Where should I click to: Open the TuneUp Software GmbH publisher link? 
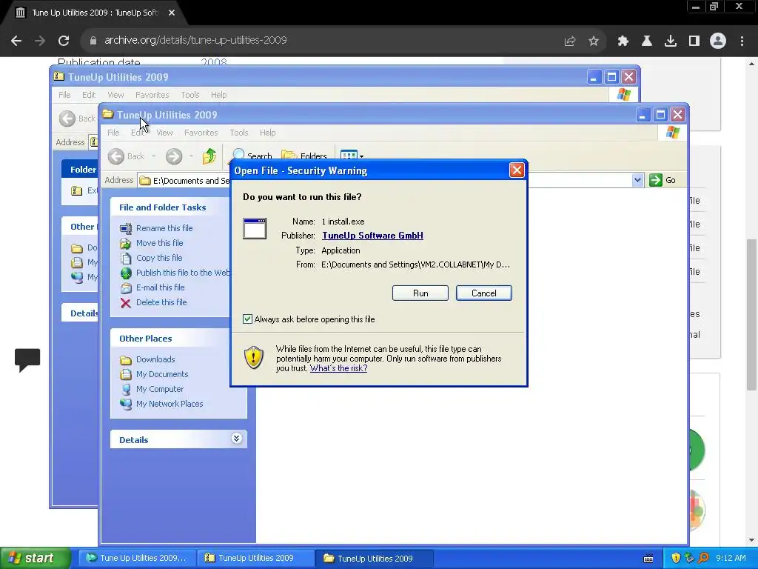pos(372,236)
